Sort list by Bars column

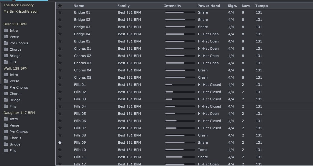coord(246,6)
